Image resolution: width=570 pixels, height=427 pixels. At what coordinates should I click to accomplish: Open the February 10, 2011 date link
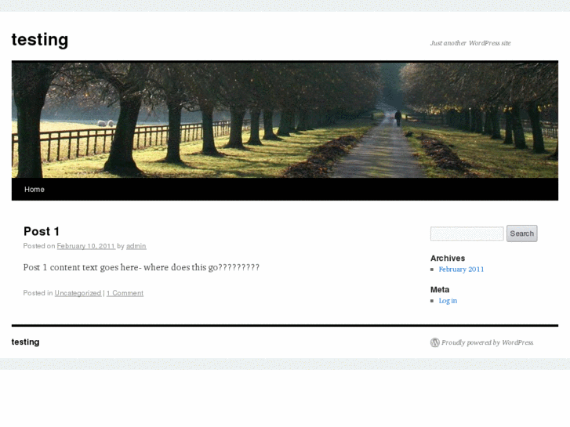(x=85, y=246)
